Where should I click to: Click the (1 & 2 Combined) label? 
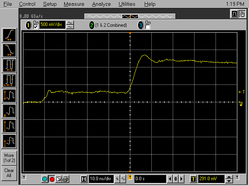click(x=111, y=25)
